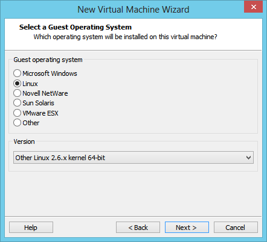
Task: Click the 'Select a Guest Operating System' heading
Action: [x=76, y=27]
